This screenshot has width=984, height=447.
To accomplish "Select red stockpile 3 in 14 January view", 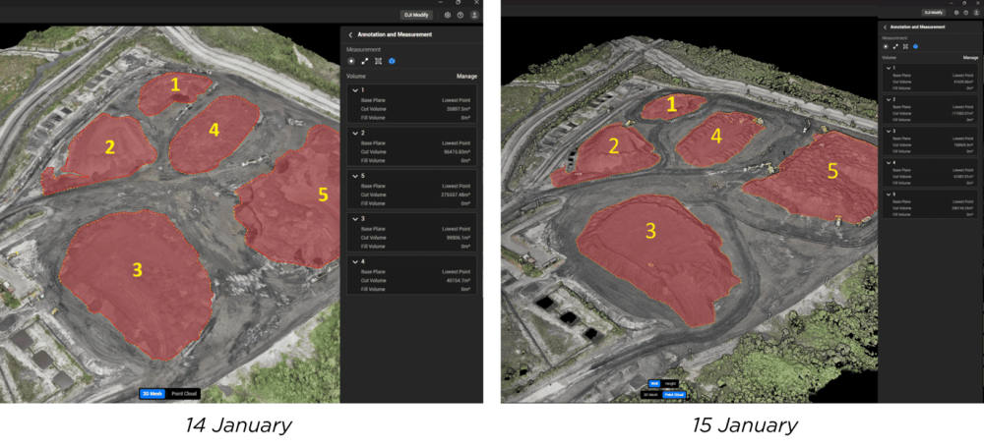I will (137, 282).
